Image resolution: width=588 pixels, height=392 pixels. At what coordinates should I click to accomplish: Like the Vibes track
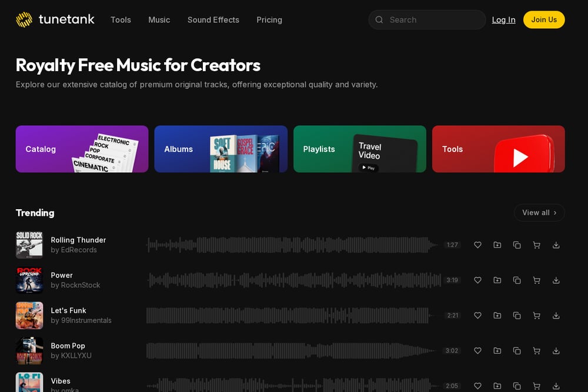tap(477, 386)
